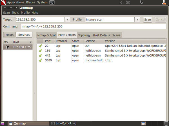
Task: Switch to root@root terminal in taskbar
Action: click(64, 123)
